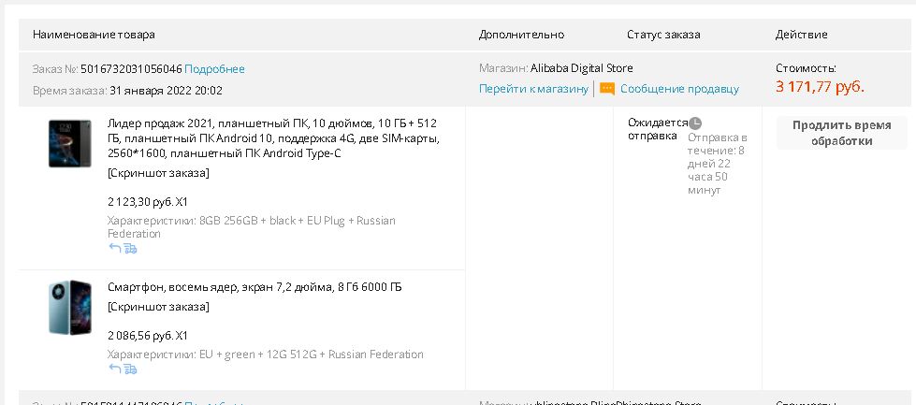Open green smartphone product thumbnail
Viewport: 916px width, 405px height.
[x=69, y=307]
